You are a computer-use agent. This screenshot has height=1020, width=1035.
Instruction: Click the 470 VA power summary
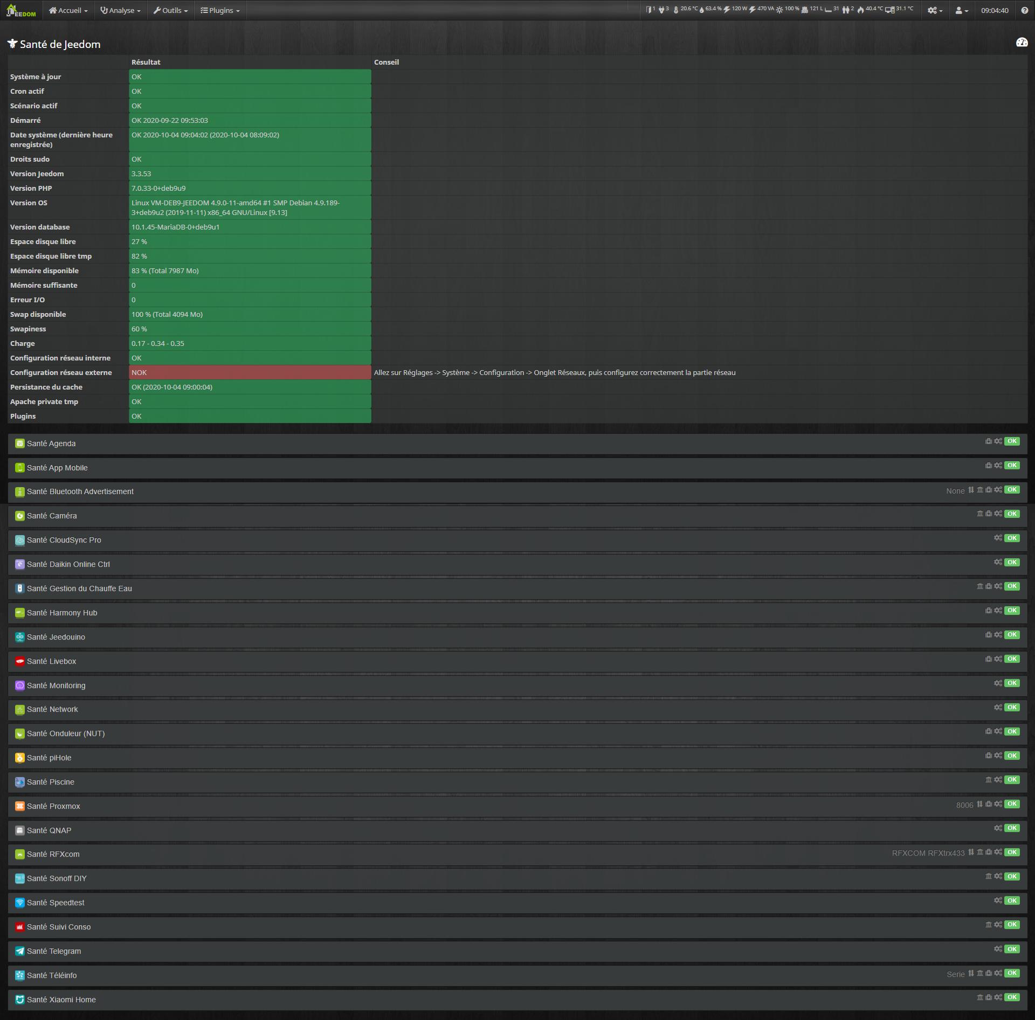point(761,9)
